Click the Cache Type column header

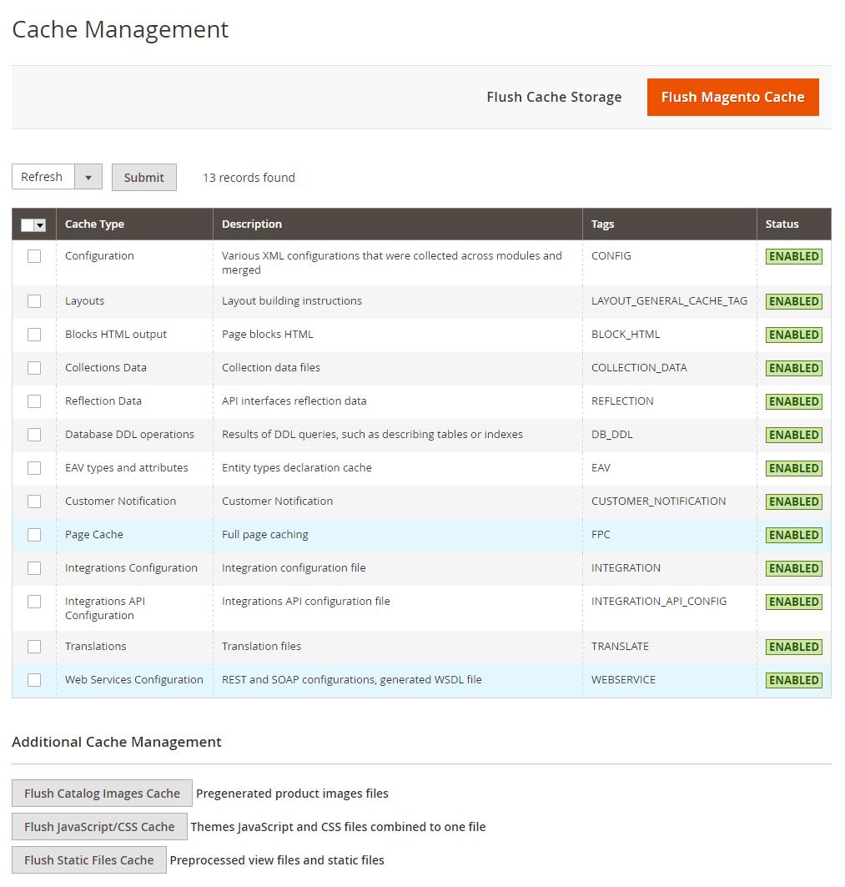tap(94, 224)
